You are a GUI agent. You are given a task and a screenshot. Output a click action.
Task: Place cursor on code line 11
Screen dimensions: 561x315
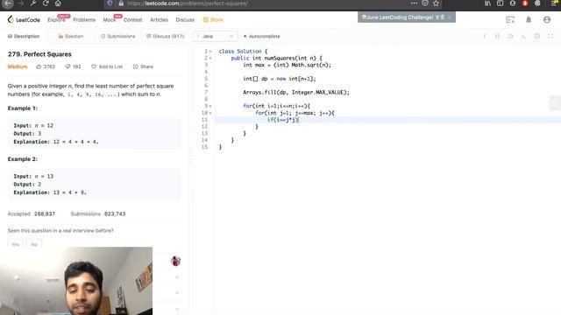(x=387, y=120)
